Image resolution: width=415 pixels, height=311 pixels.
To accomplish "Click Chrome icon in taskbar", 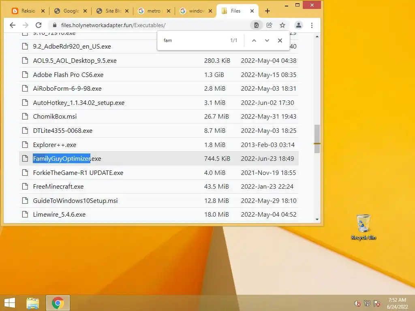I will point(58,303).
